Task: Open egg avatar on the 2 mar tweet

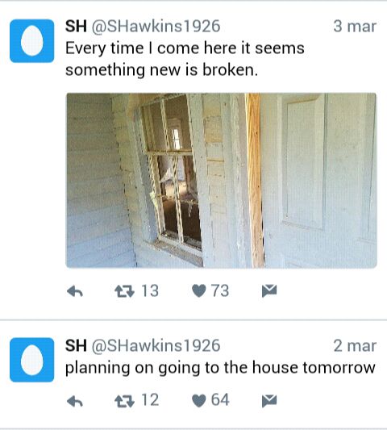Action: [31, 360]
